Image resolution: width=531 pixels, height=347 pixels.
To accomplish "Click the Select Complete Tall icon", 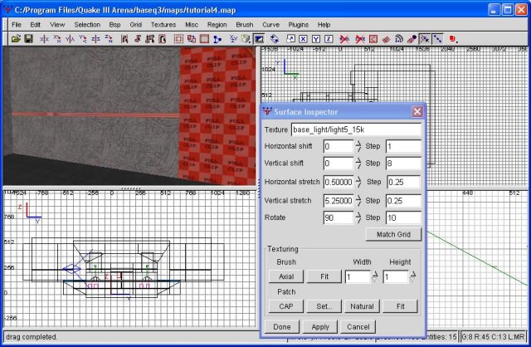I will [x=124, y=39].
